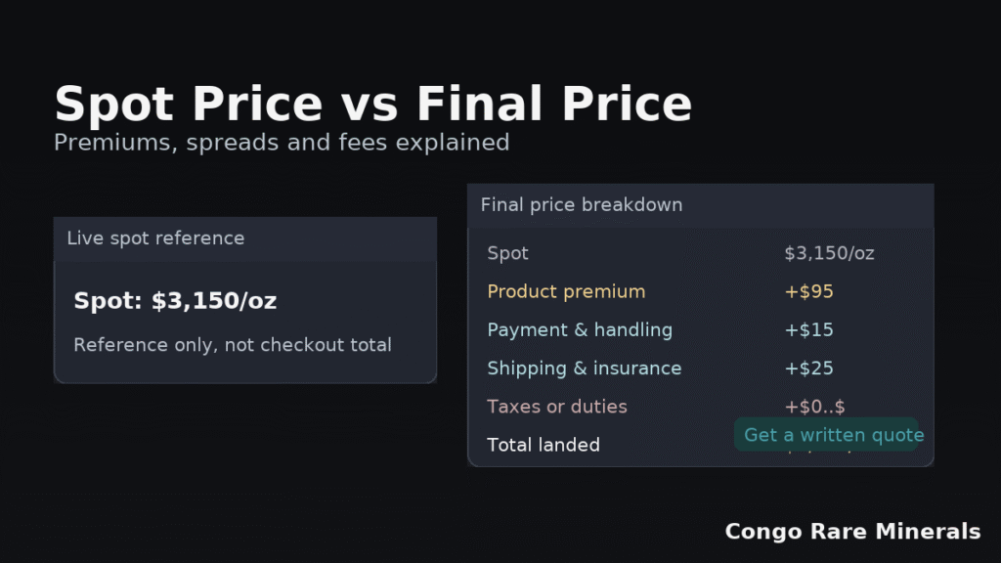
Task: Click the Spot: $3,150/oz headline value
Action: 175,301
